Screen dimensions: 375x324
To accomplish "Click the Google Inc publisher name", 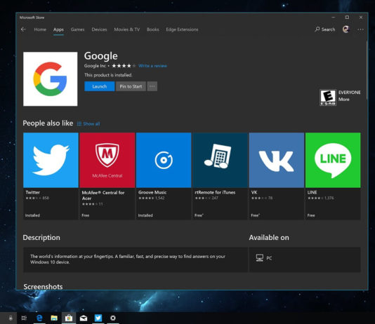I will point(95,66).
